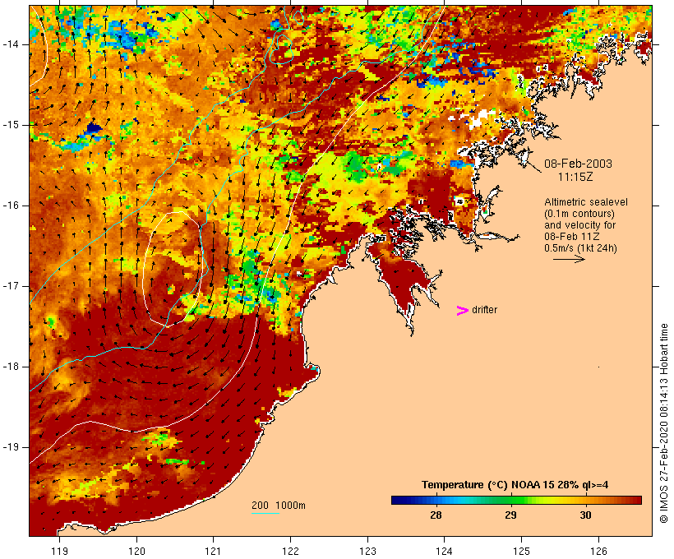Click the magenta drifter legend marker

463,311
